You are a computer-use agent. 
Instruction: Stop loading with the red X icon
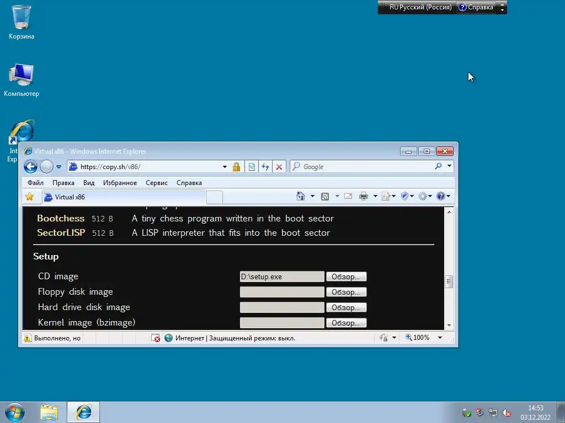[x=279, y=167]
